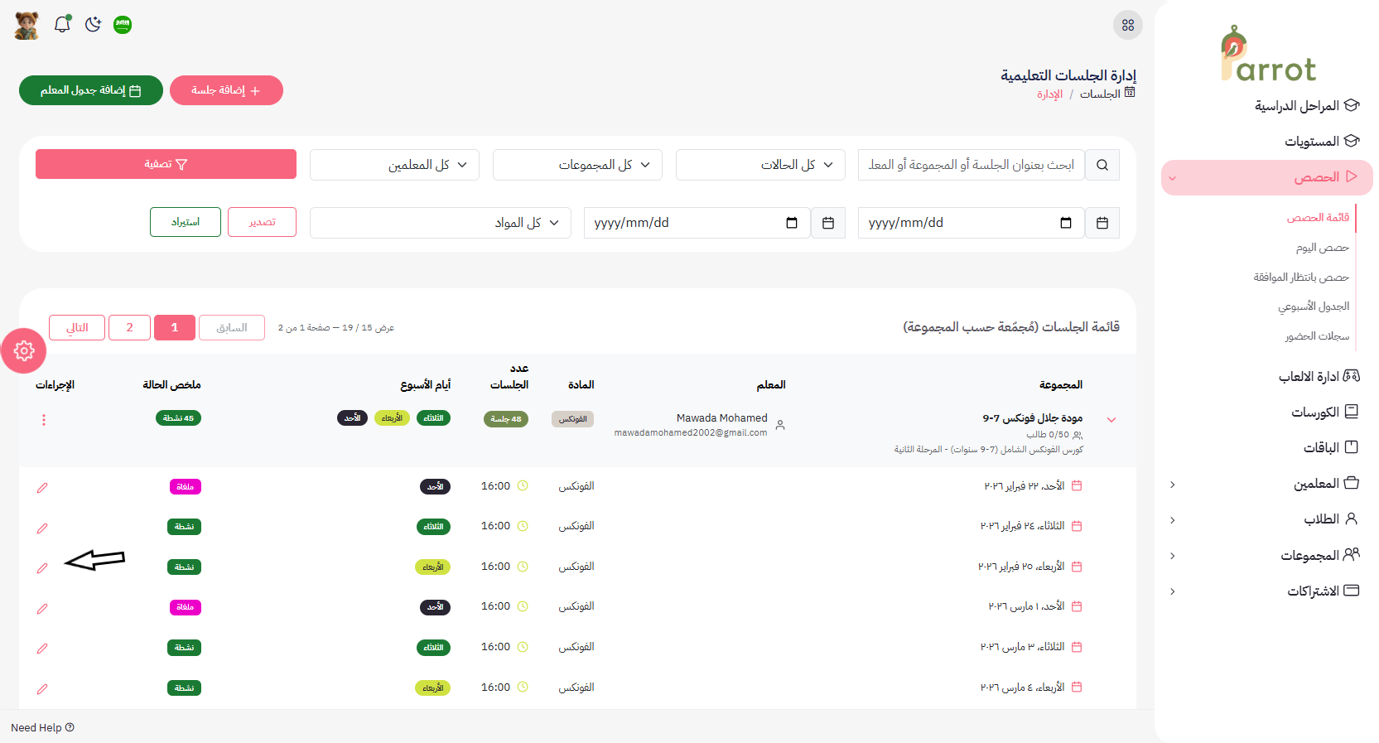Click the Saudi flag language icon

point(123,25)
